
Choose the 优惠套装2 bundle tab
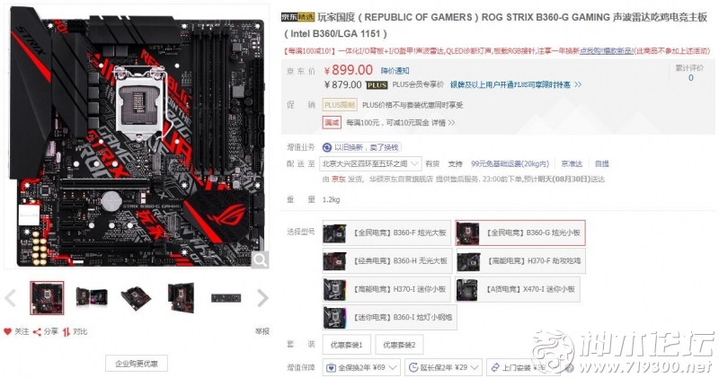click(399, 345)
